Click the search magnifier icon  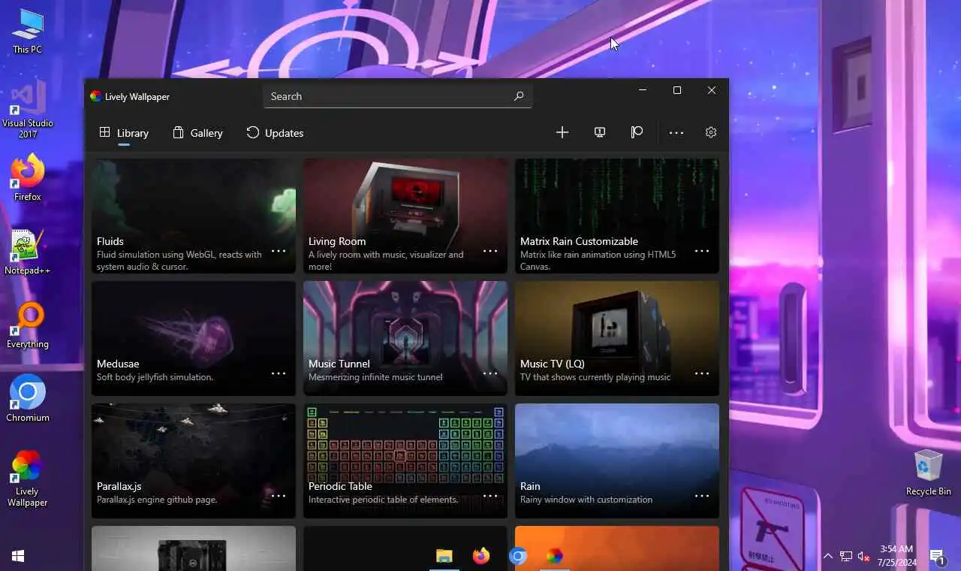519,96
